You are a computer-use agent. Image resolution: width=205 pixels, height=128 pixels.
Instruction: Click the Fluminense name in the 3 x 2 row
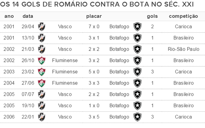pos(65,60)
